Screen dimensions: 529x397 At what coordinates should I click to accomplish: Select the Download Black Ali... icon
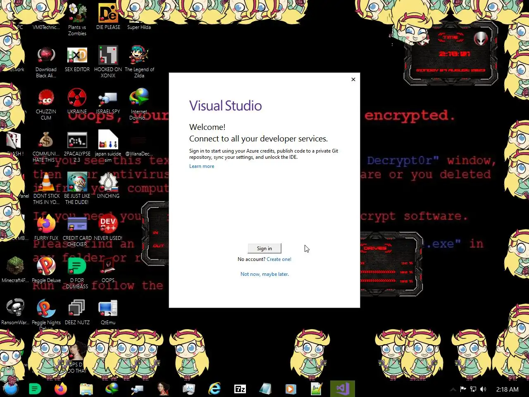pos(46,62)
